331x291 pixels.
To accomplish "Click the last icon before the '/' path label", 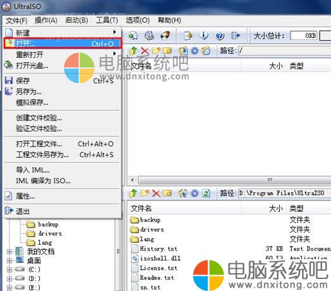I will [x=206, y=51].
